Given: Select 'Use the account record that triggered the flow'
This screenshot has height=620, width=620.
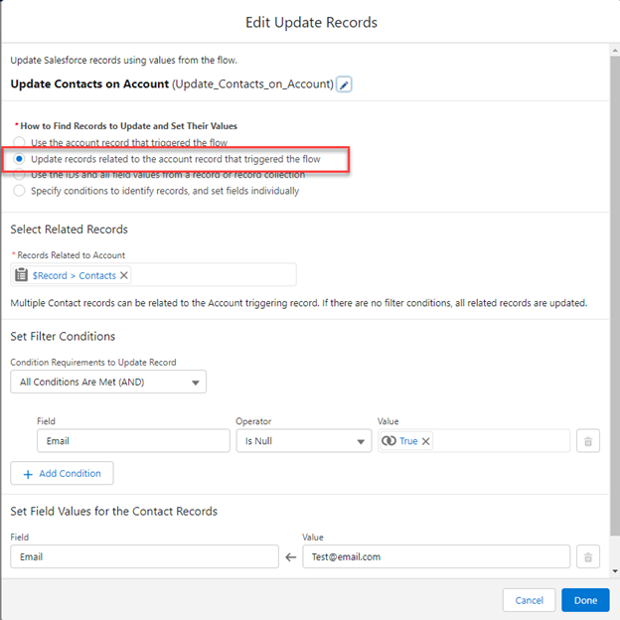Looking at the screenshot, I should tap(19, 143).
